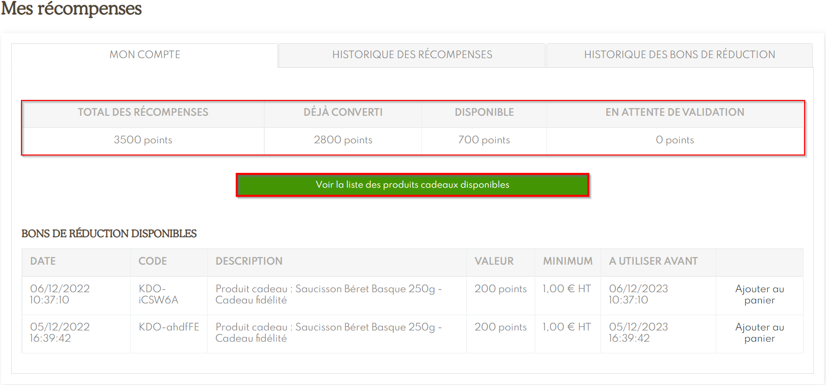Click the green Voir la liste des produits cadeaux button

[x=412, y=185]
